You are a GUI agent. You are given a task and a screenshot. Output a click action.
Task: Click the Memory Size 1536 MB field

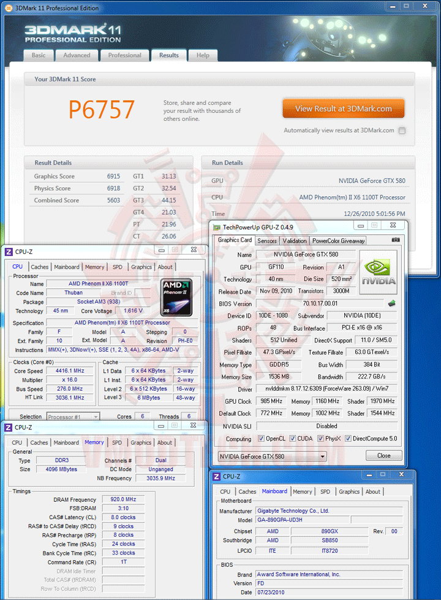pyautogui.click(x=279, y=377)
